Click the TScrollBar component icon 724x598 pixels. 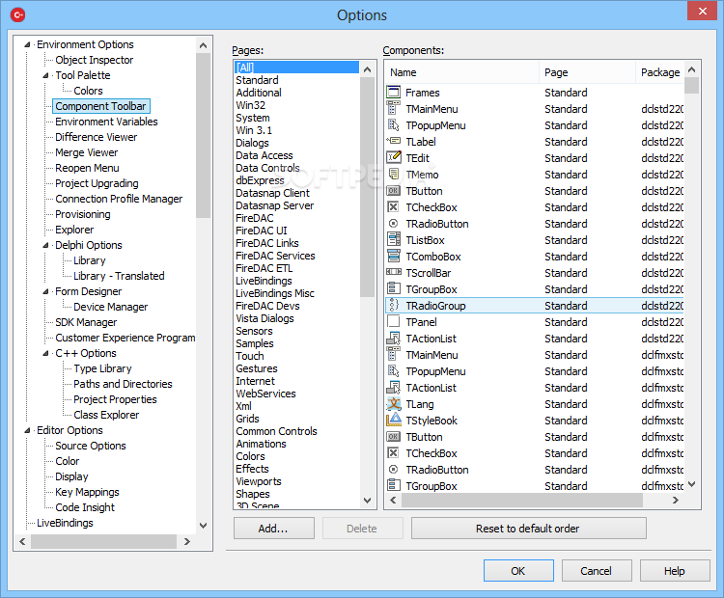click(393, 272)
